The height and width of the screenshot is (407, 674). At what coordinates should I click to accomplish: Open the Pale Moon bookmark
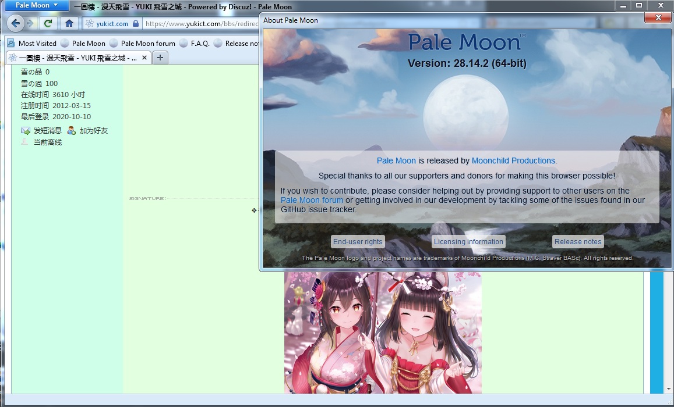tap(83, 43)
